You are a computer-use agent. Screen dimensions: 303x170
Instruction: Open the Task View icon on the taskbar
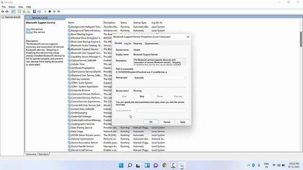(138, 165)
